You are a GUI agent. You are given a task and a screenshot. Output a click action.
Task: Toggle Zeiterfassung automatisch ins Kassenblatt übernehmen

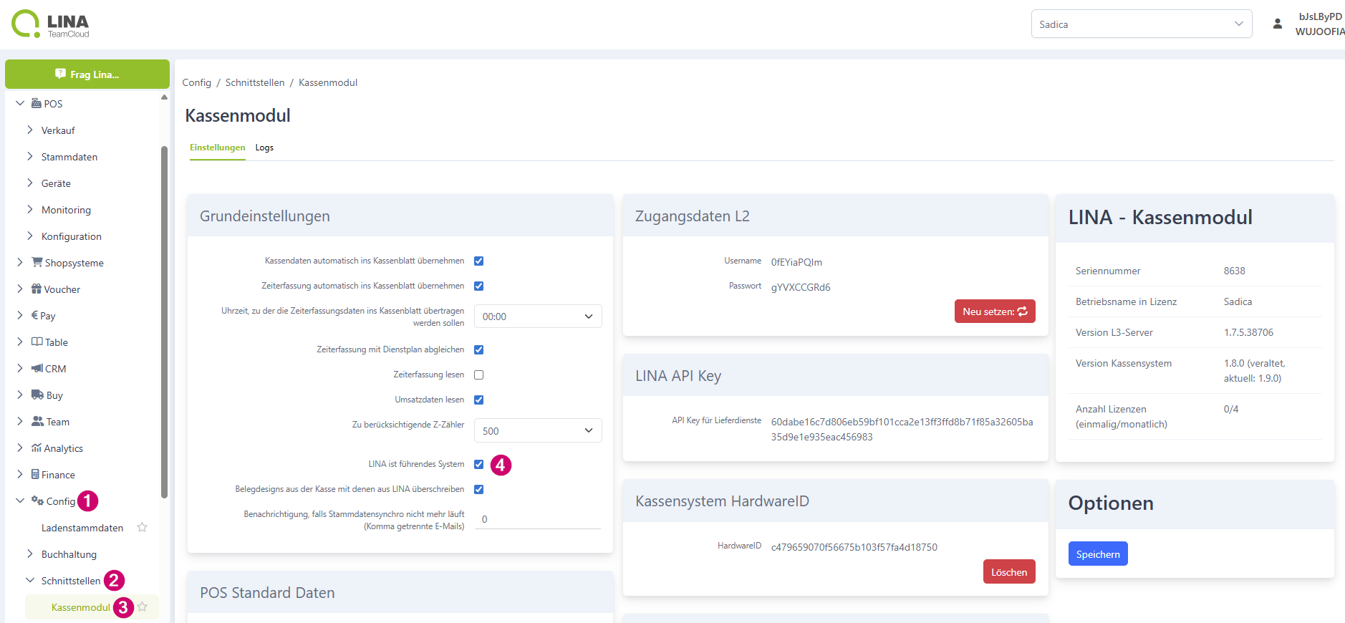click(479, 286)
